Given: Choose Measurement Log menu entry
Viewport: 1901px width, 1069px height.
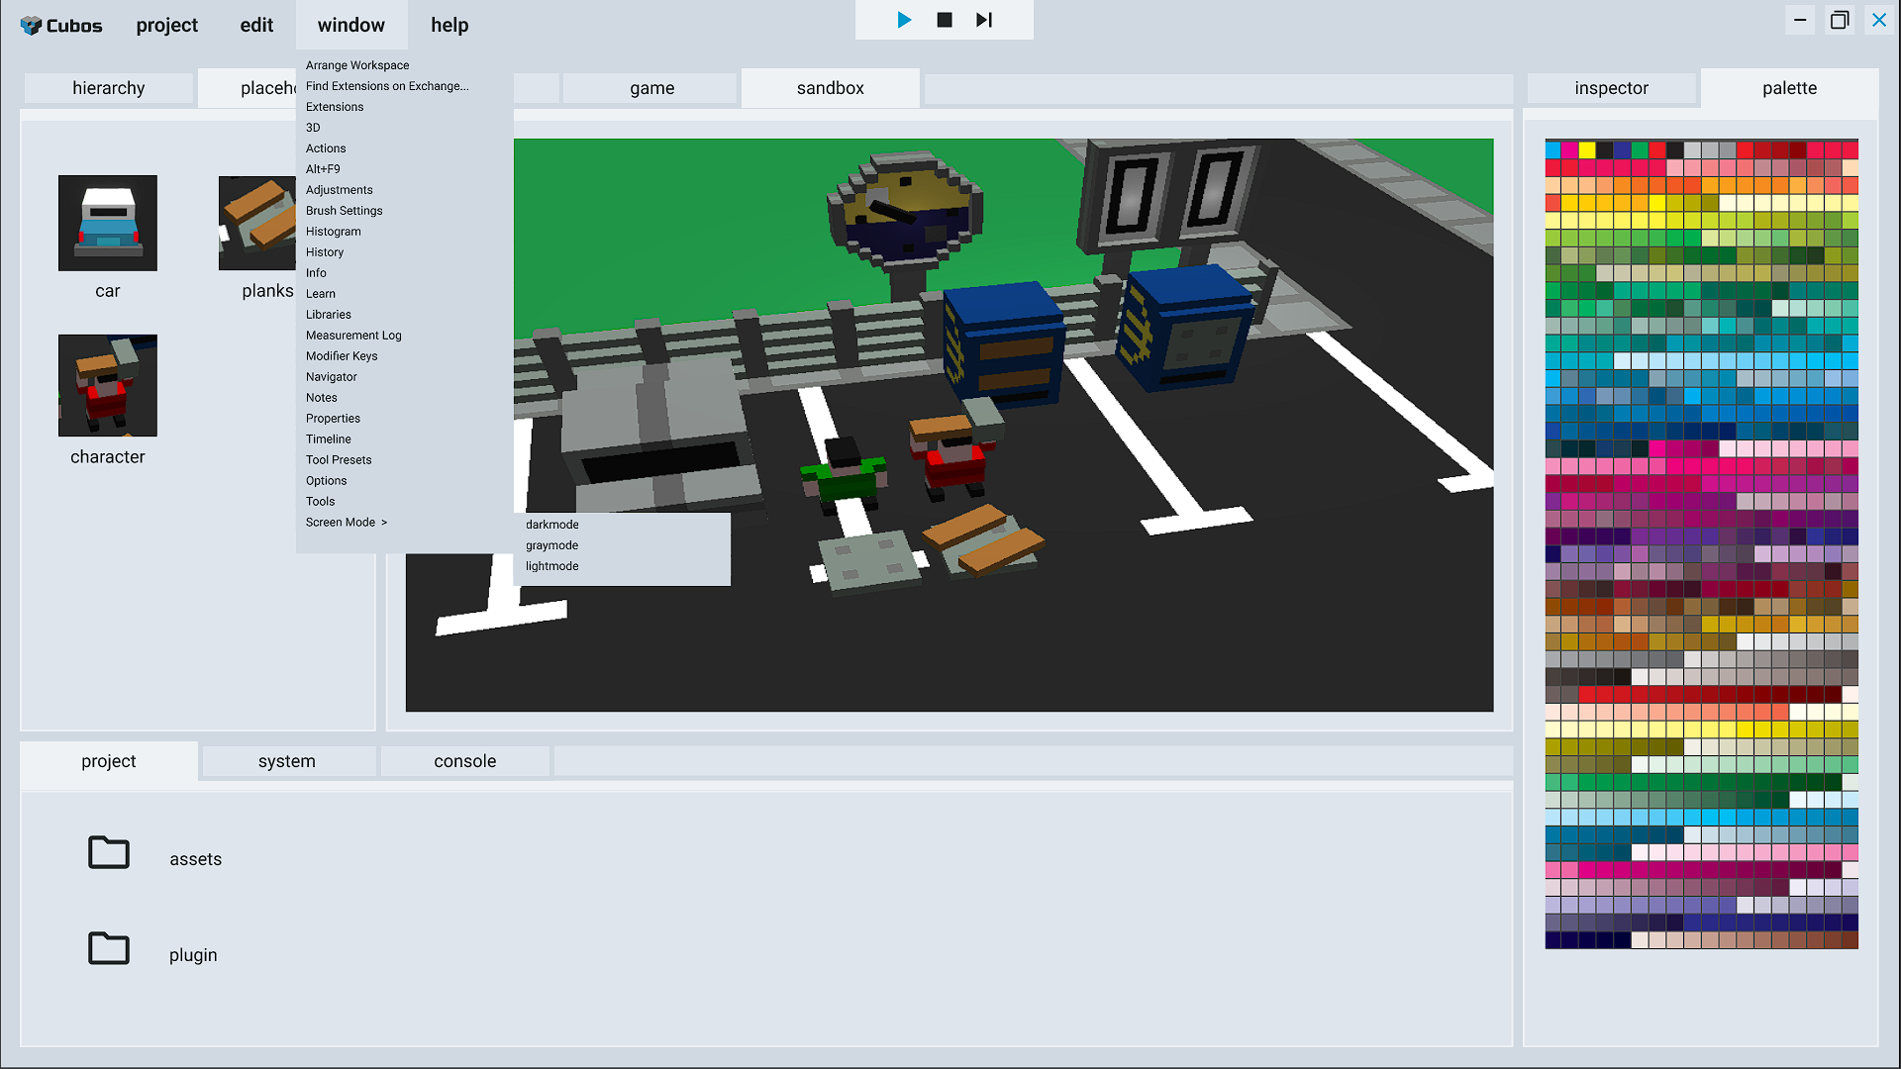Looking at the screenshot, I should 353,336.
